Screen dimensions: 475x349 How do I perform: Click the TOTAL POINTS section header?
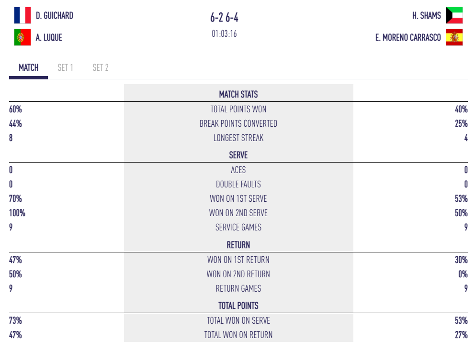tap(238, 305)
